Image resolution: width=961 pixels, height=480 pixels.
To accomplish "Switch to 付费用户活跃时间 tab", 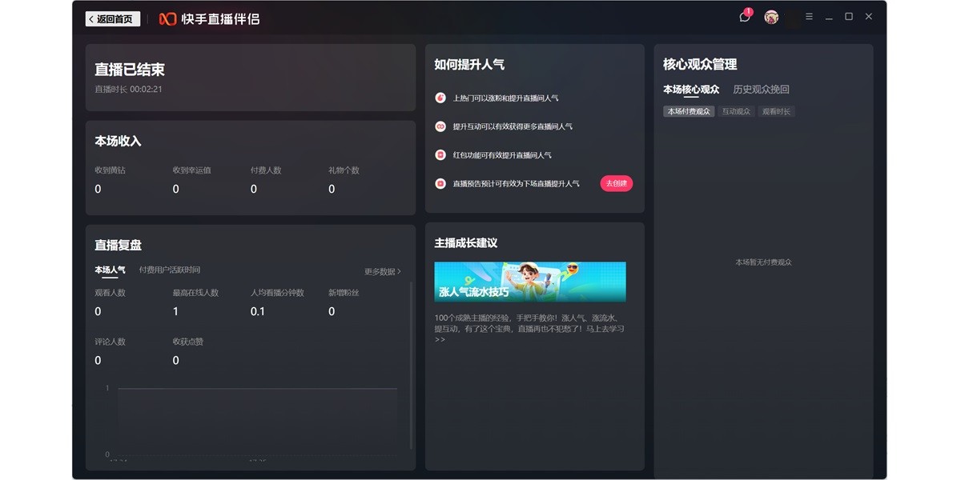I will click(x=170, y=270).
